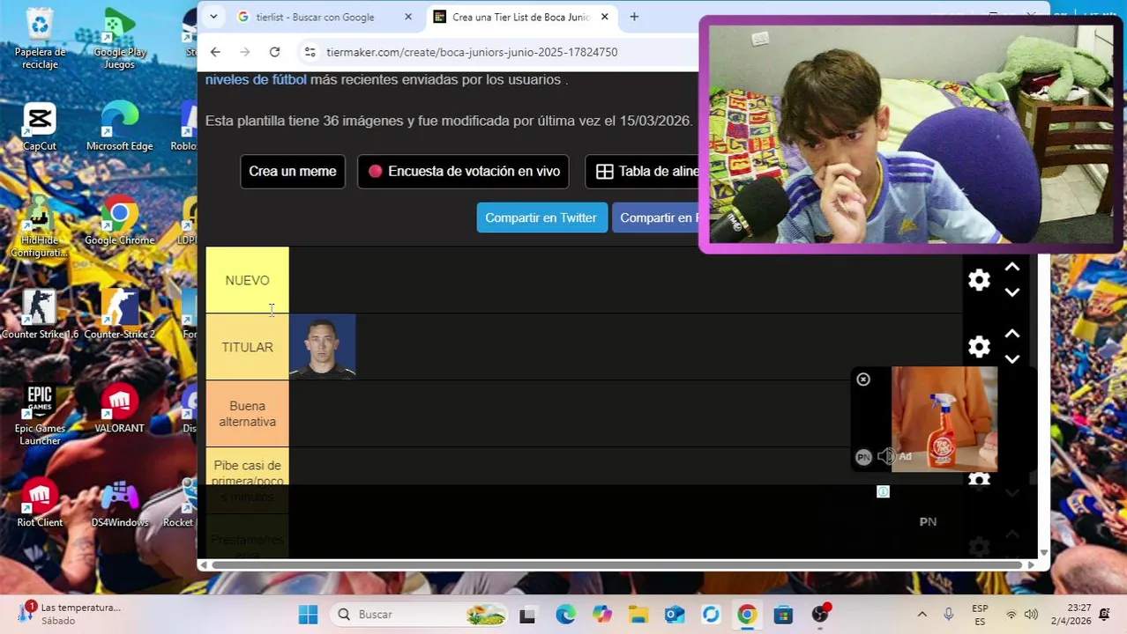Click the address bar URL
The height and width of the screenshot is (634, 1127).
pos(472,52)
